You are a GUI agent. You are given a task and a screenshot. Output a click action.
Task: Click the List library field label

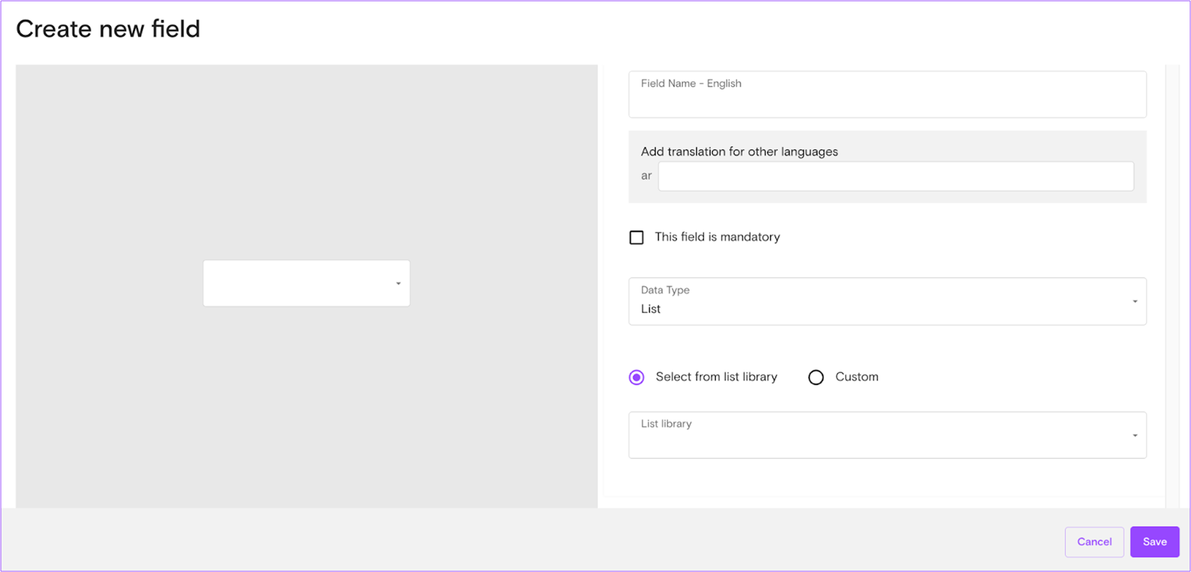pos(666,424)
